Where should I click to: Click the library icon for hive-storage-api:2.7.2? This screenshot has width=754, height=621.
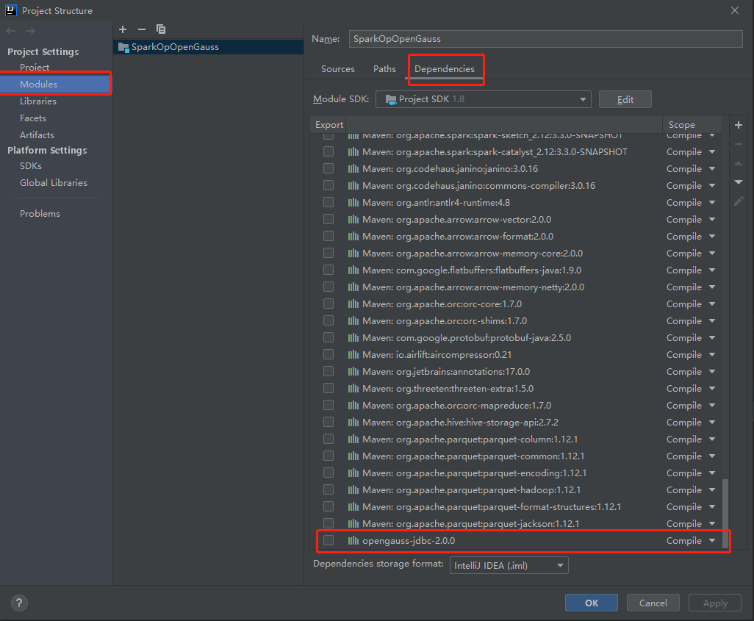coord(353,423)
